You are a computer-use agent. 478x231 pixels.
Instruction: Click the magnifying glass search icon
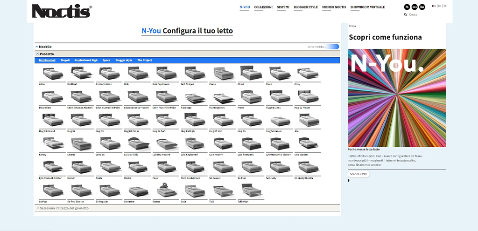(406, 14)
